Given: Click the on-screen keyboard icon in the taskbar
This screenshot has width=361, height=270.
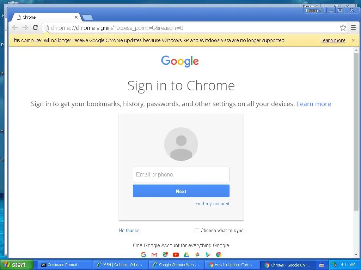Looking at the screenshot, I should coord(322,265).
